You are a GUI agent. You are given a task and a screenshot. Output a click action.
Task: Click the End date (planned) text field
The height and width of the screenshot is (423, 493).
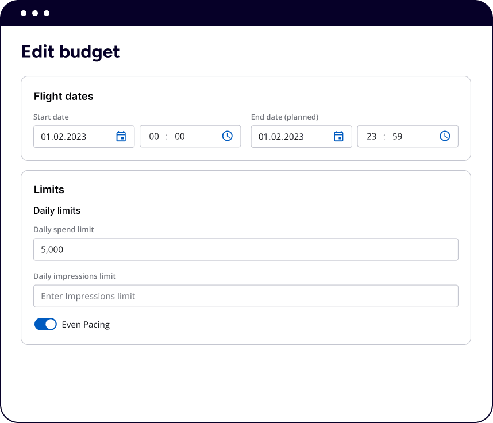pyautogui.click(x=290, y=137)
